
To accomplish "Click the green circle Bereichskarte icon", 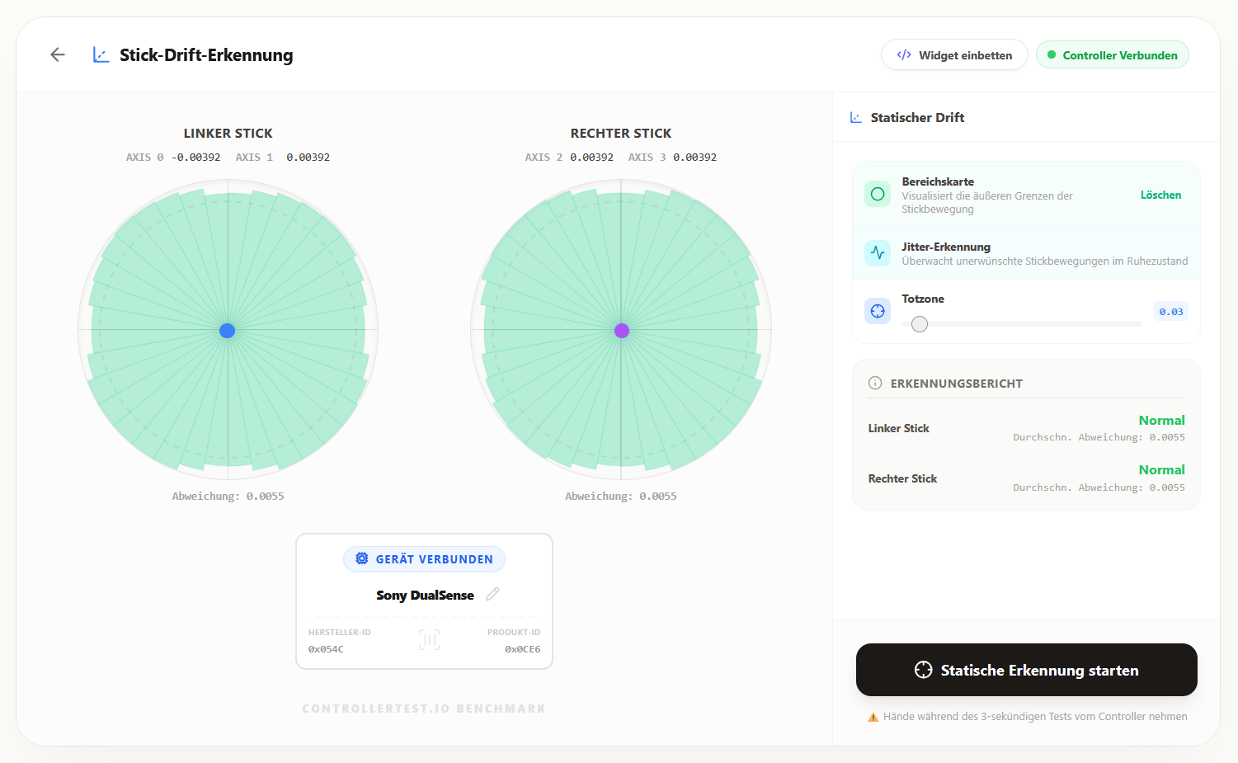I will point(878,194).
